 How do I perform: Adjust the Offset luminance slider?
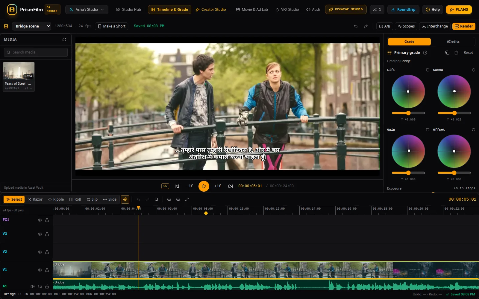[x=454, y=173]
